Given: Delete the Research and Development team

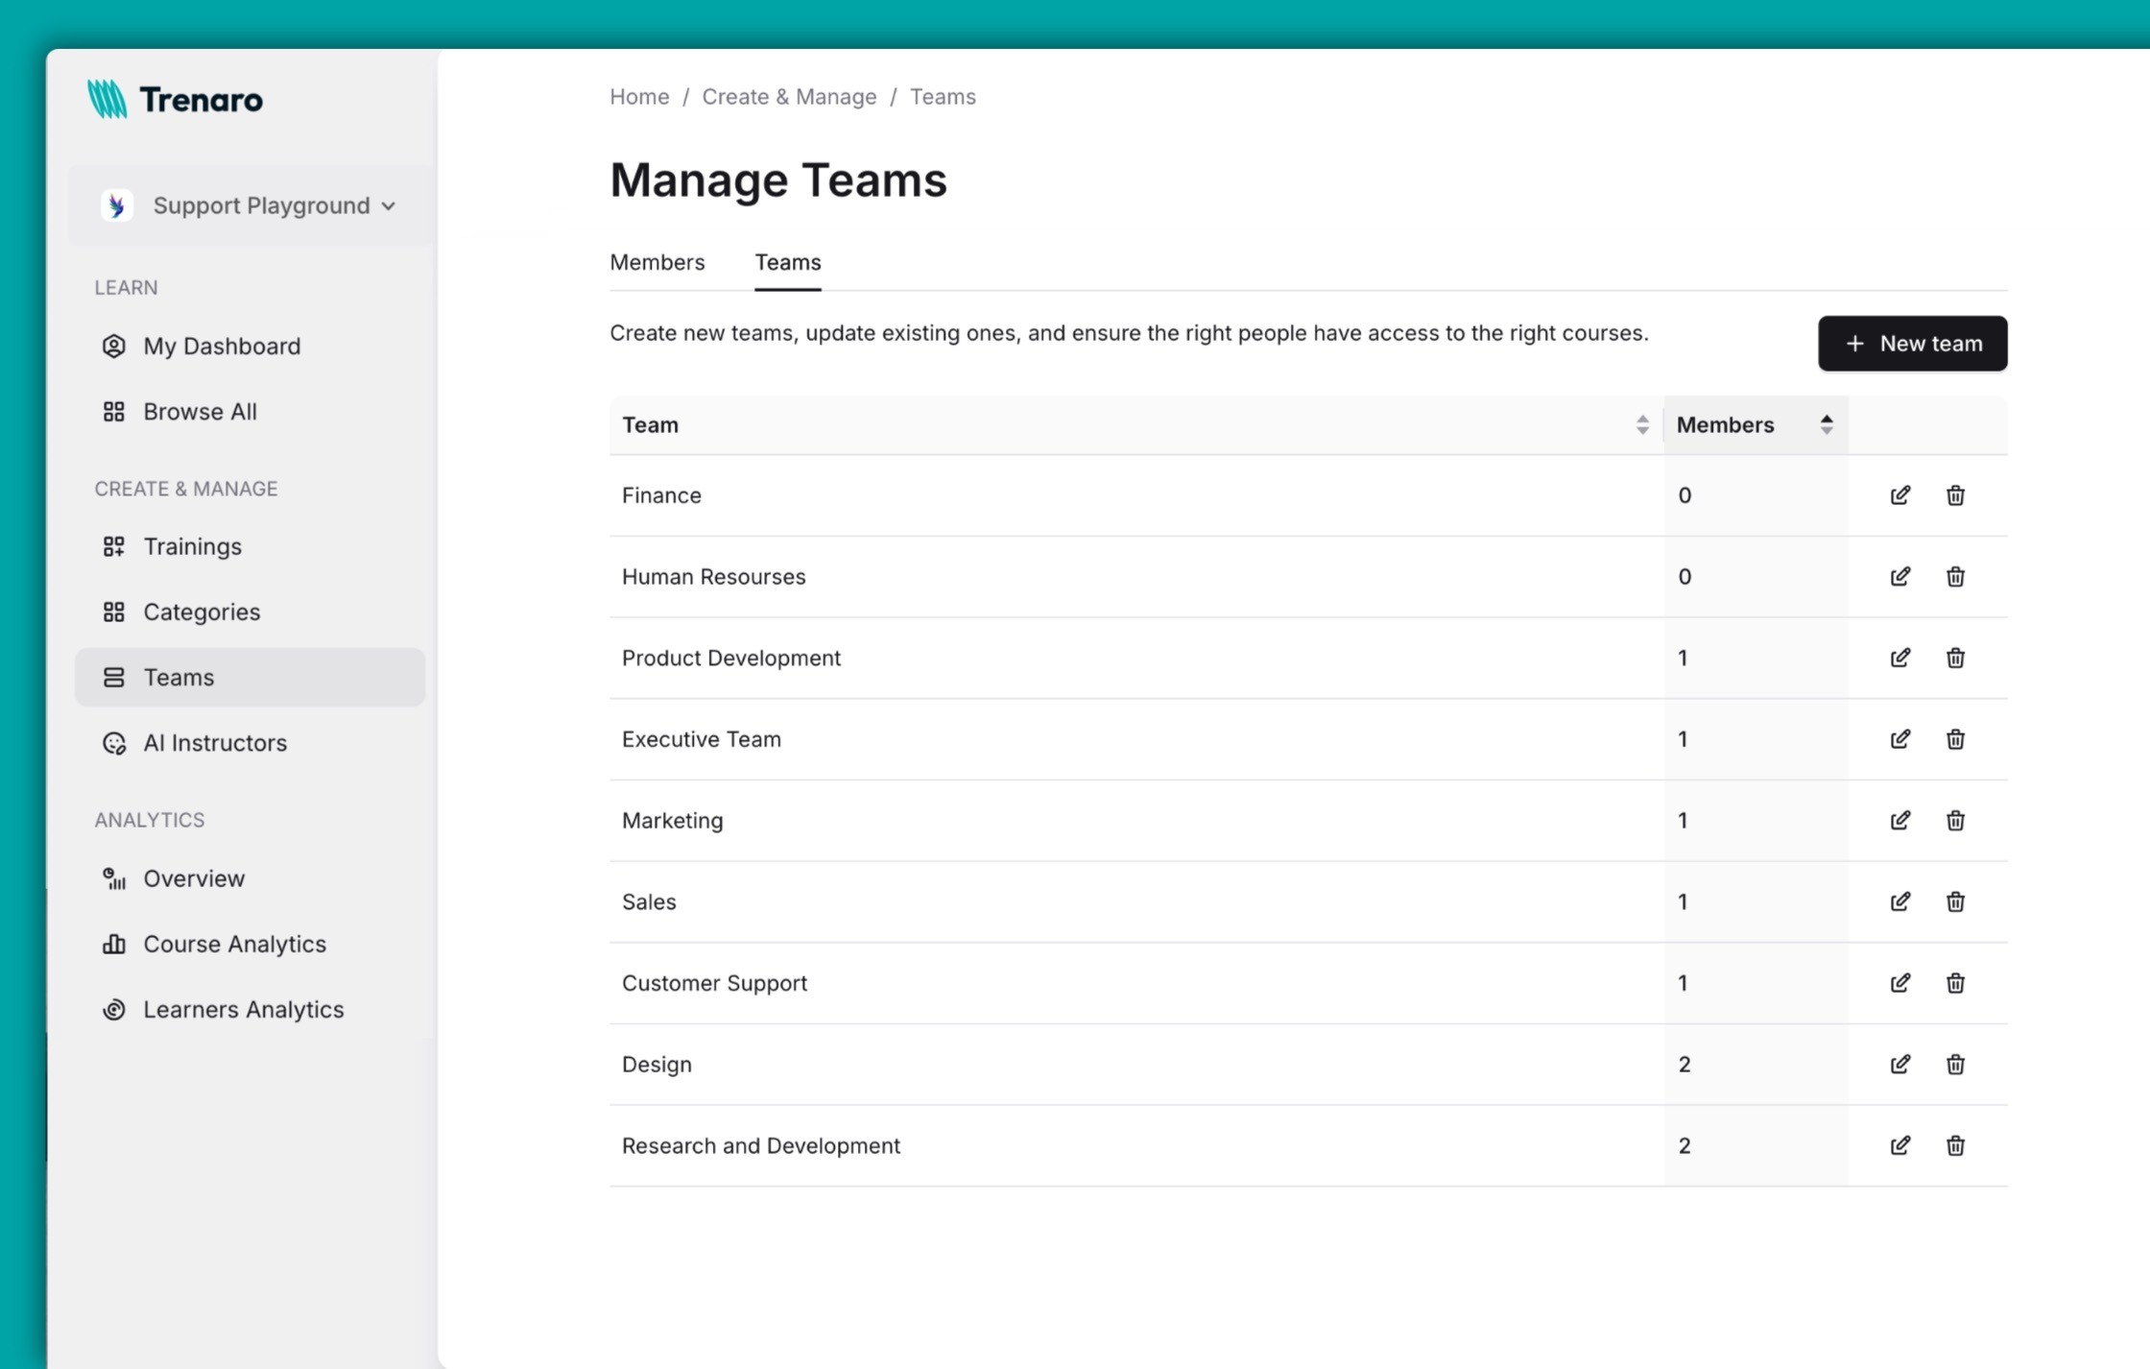Looking at the screenshot, I should [1956, 1145].
